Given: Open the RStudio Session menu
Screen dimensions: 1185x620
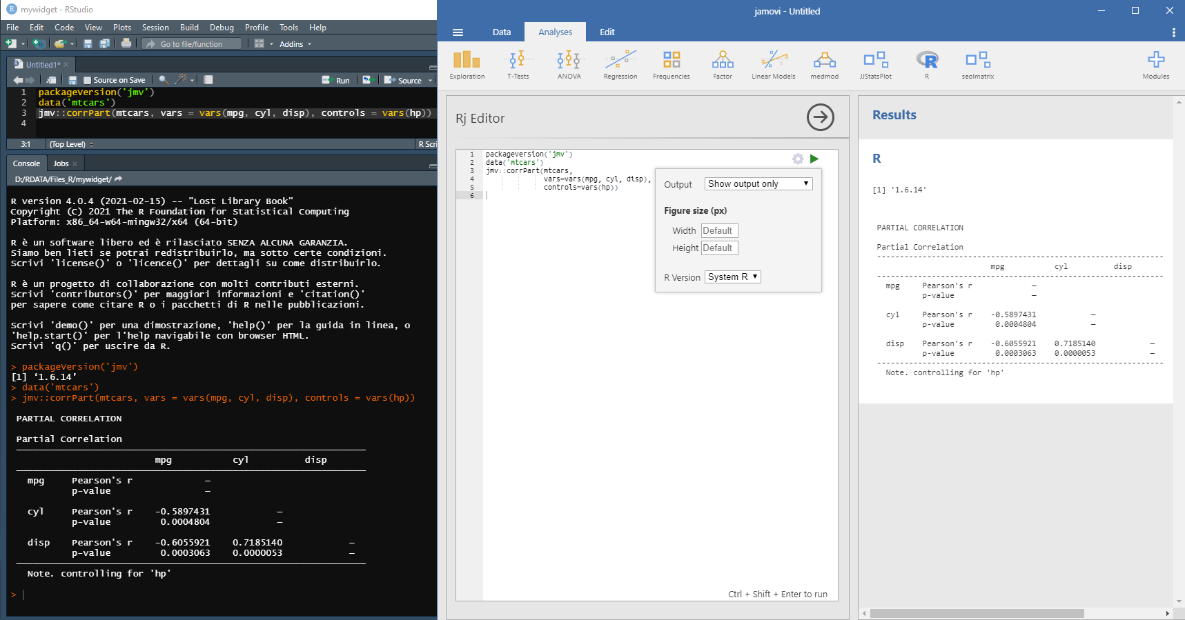Looking at the screenshot, I should [155, 28].
